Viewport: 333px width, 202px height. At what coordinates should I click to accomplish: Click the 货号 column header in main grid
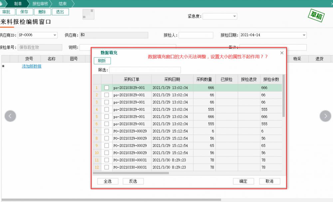[x=29, y=59]
